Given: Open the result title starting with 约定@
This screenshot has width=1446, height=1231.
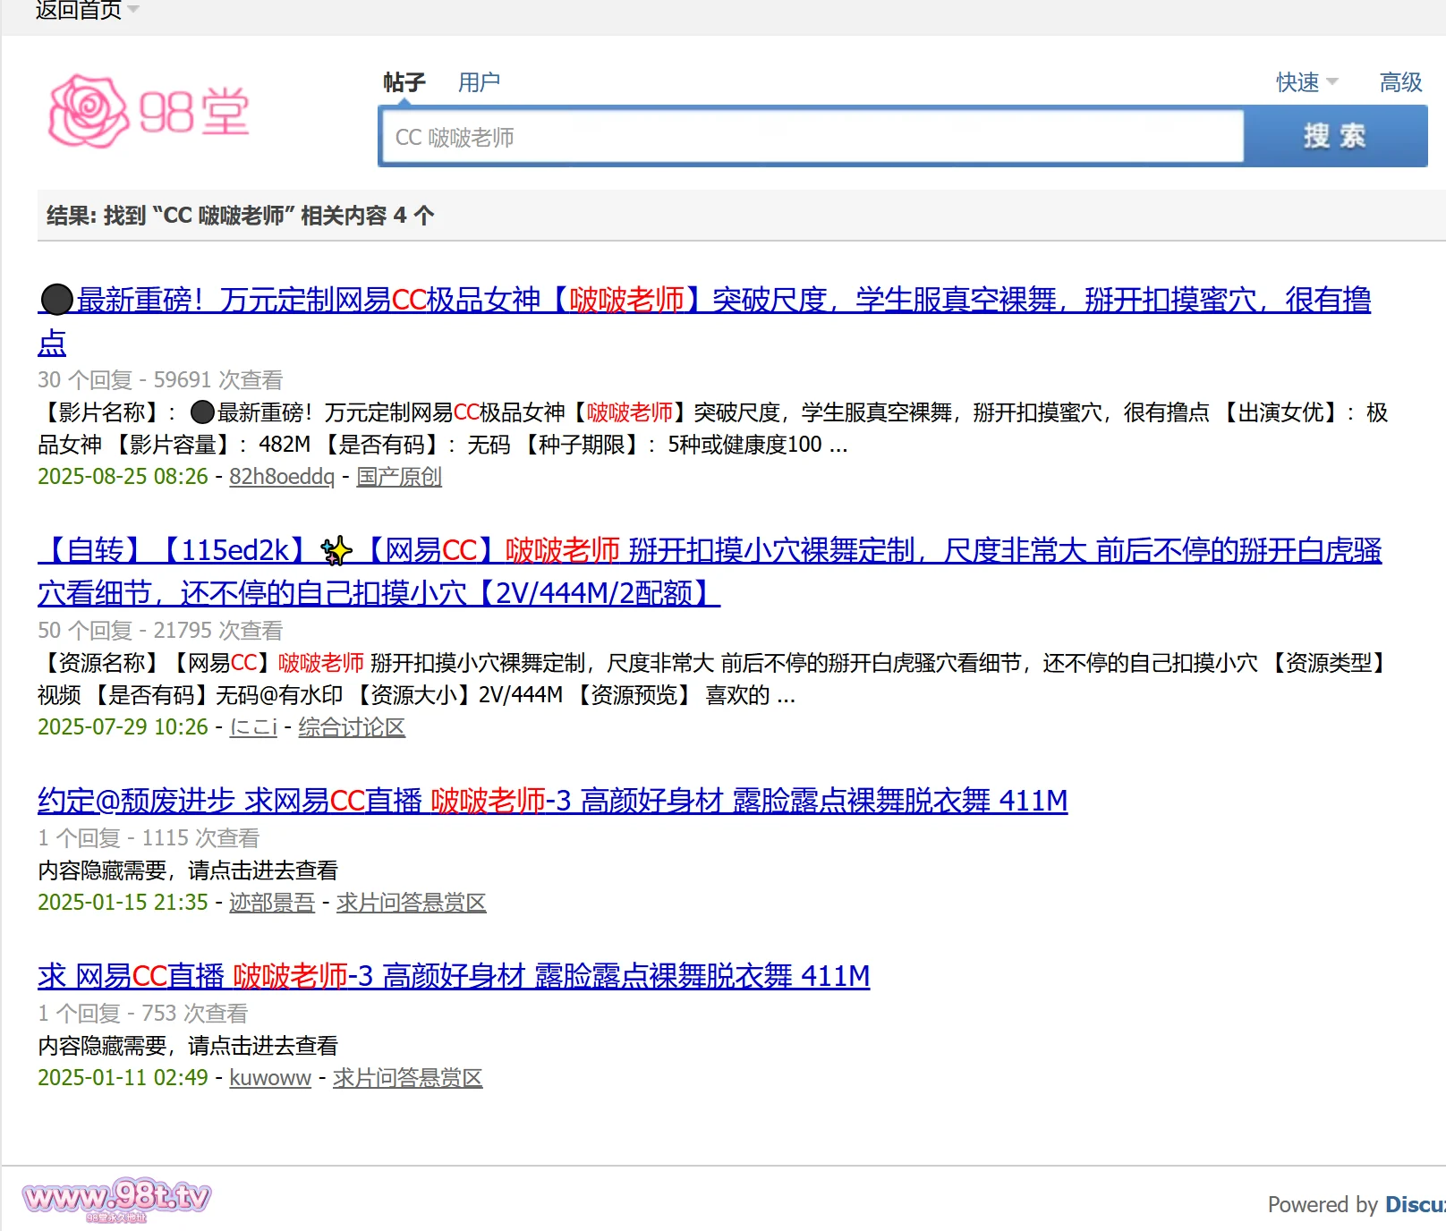Looking at the screenshot, I should pos(552,801).
